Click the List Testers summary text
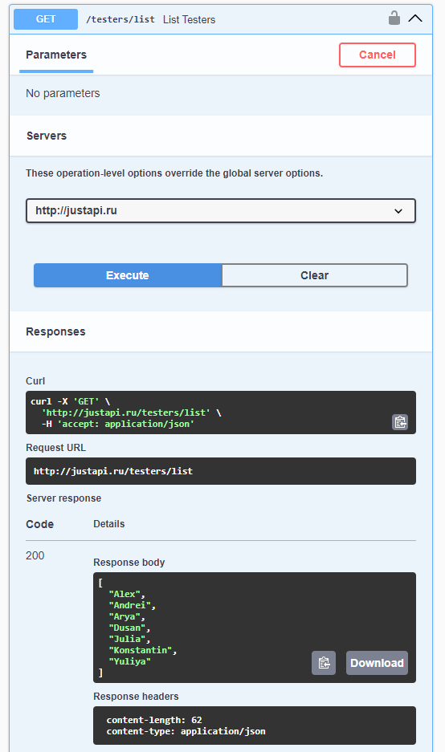 (x=189, y=20)
